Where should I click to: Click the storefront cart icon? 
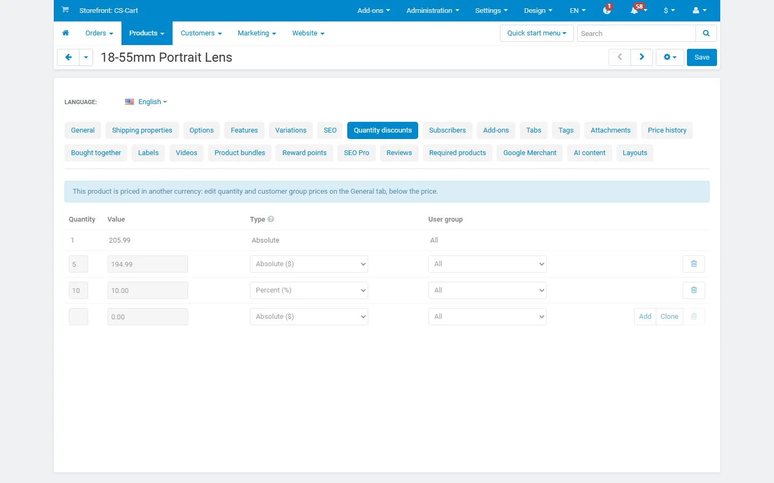(x=65, y=10)
